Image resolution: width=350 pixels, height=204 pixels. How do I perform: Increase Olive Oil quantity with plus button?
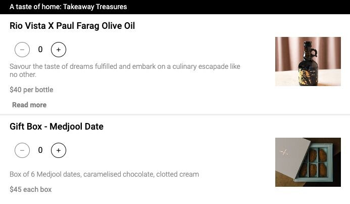59,50
